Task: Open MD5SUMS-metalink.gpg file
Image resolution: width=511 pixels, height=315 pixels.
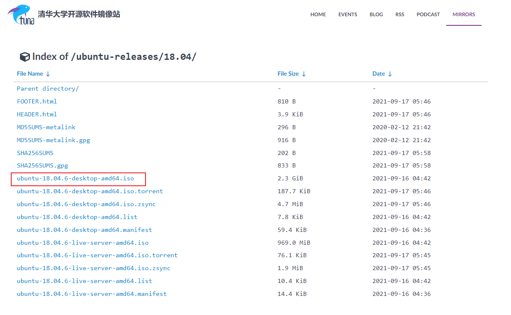Action: point(54,140)
